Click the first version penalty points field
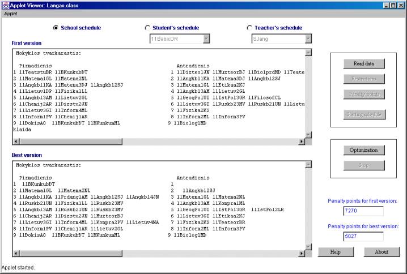This screenshot has width=407, height=274. point(363,211)
